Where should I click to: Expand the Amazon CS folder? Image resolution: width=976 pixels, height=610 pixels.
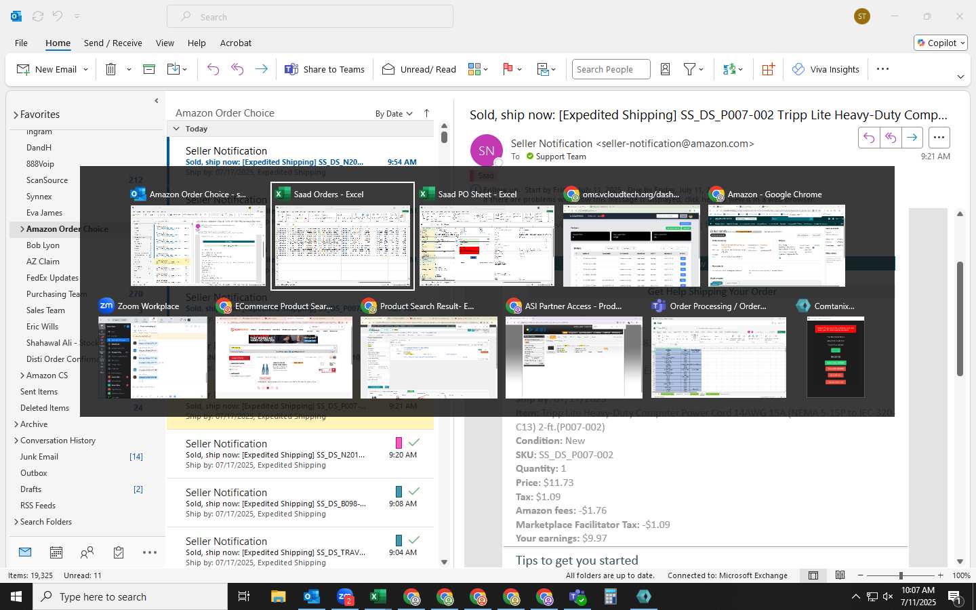[x=22, y=375]
